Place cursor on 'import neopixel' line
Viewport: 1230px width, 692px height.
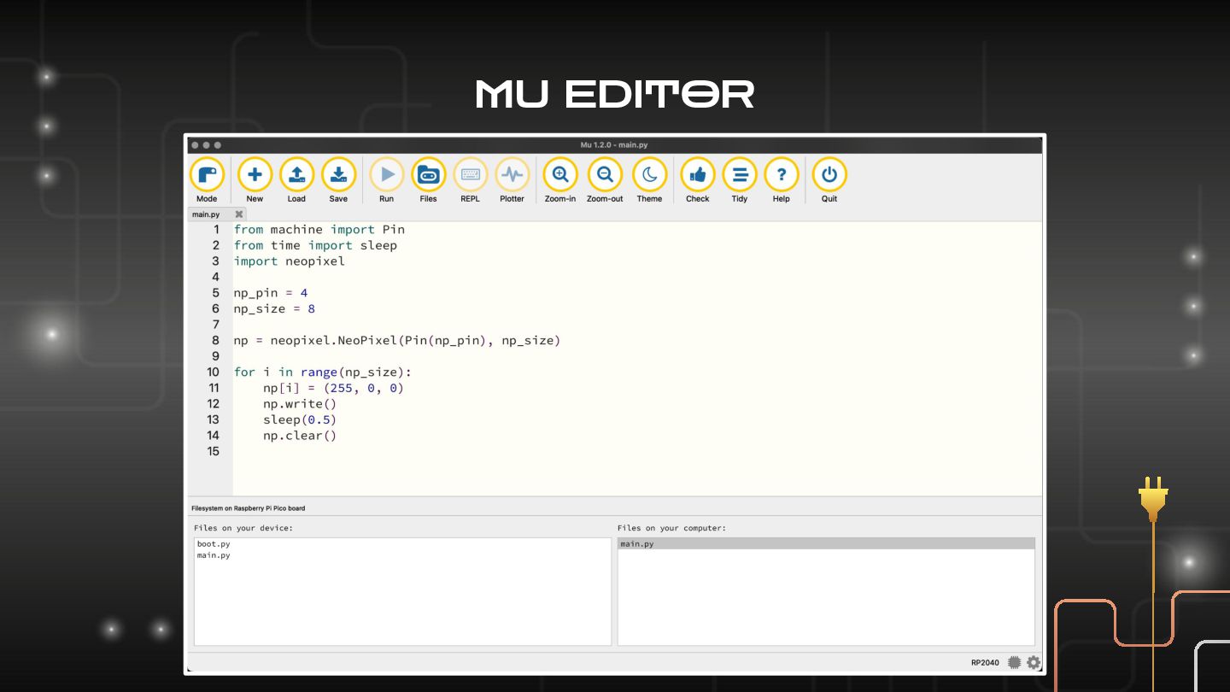click(x=290, y=261)
